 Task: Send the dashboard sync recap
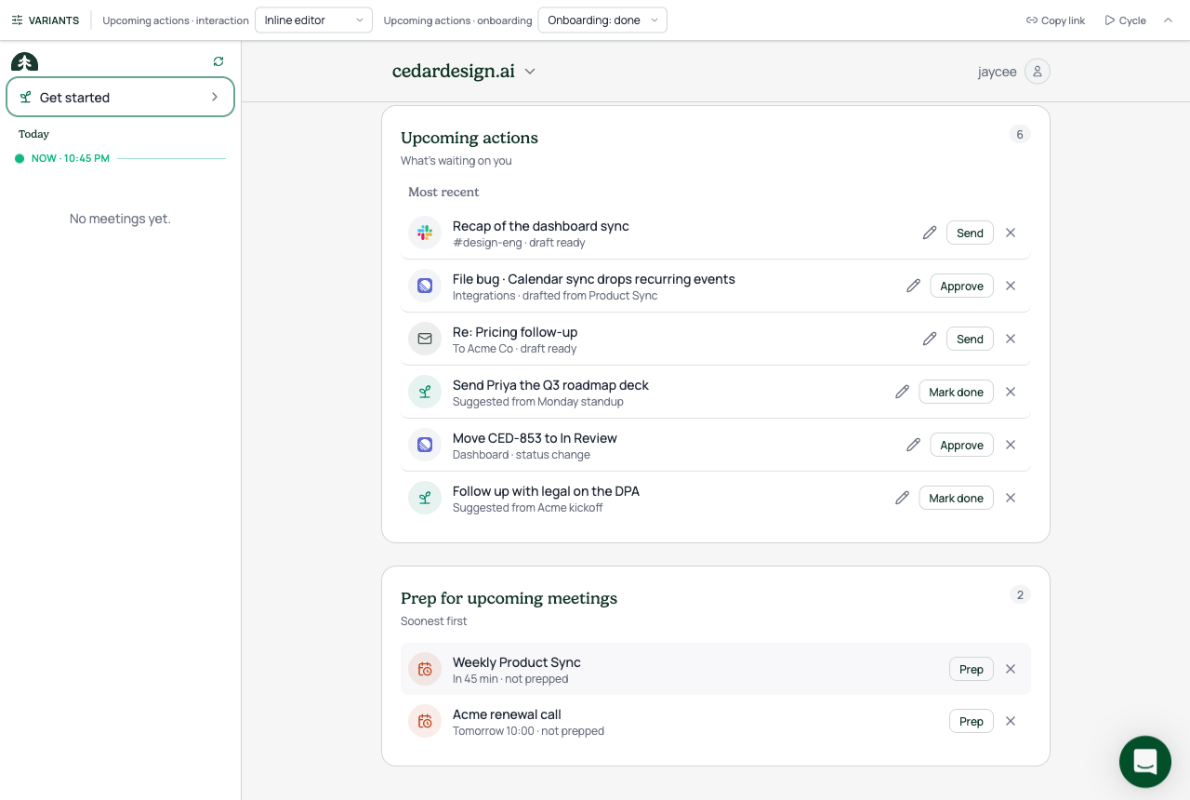tap(970, 233)
